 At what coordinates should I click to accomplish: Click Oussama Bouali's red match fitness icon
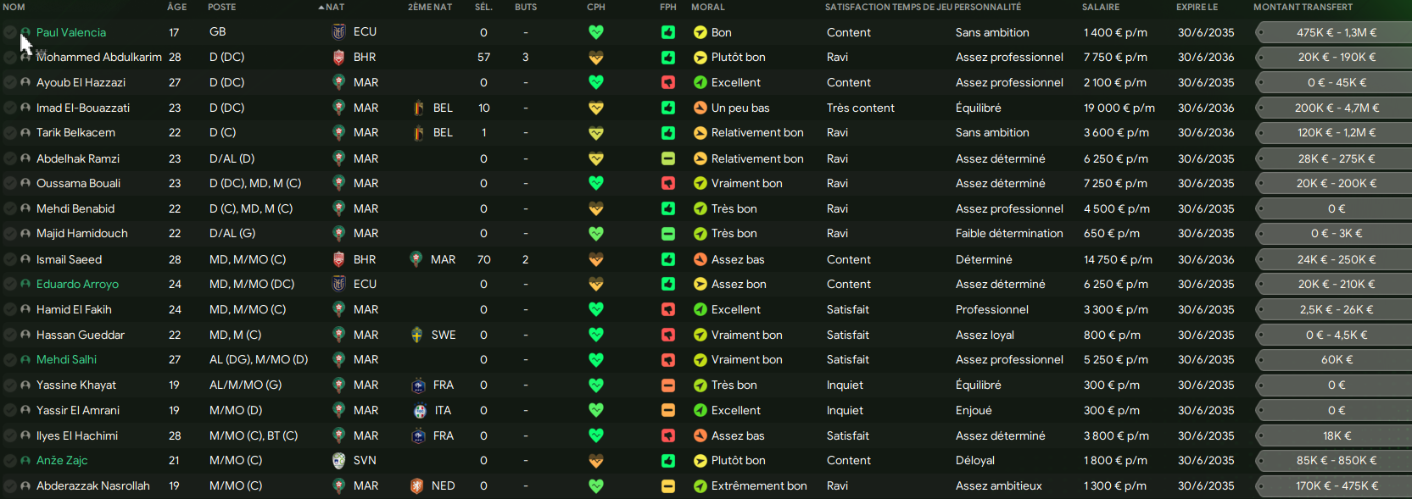click(x=668, y=183)
